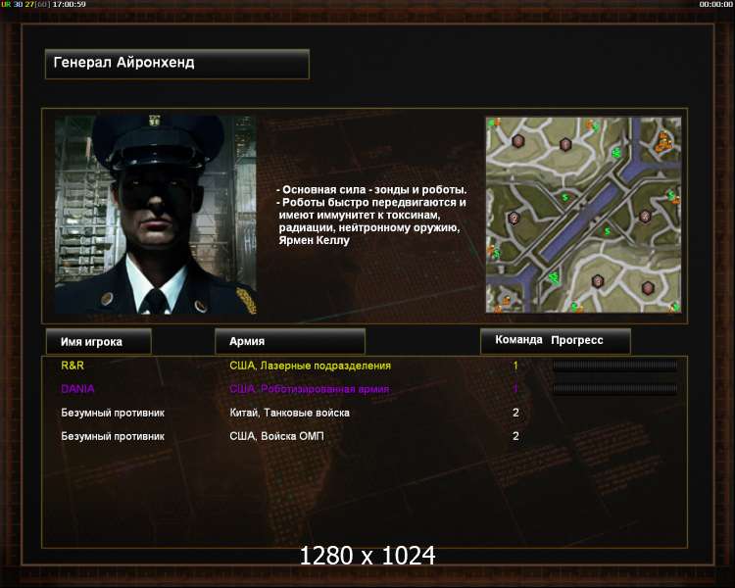The image size is (735, 588).
Task: Click "Китай, Танковые войска" army entry
Action: (x=289, y=413)
